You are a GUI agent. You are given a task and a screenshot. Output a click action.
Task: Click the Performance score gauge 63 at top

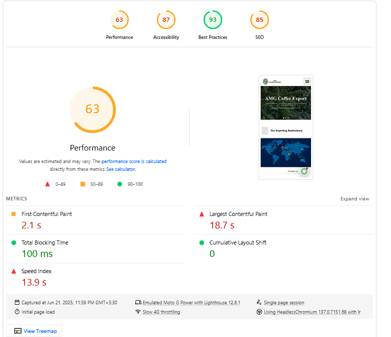coord(119,20)
